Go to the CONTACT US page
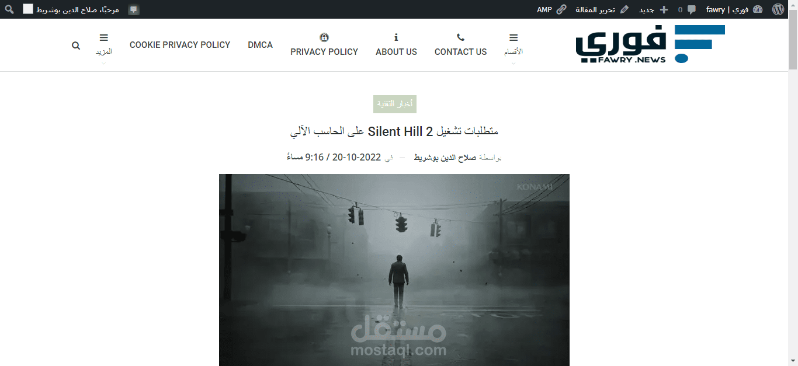 coord(460,51)
